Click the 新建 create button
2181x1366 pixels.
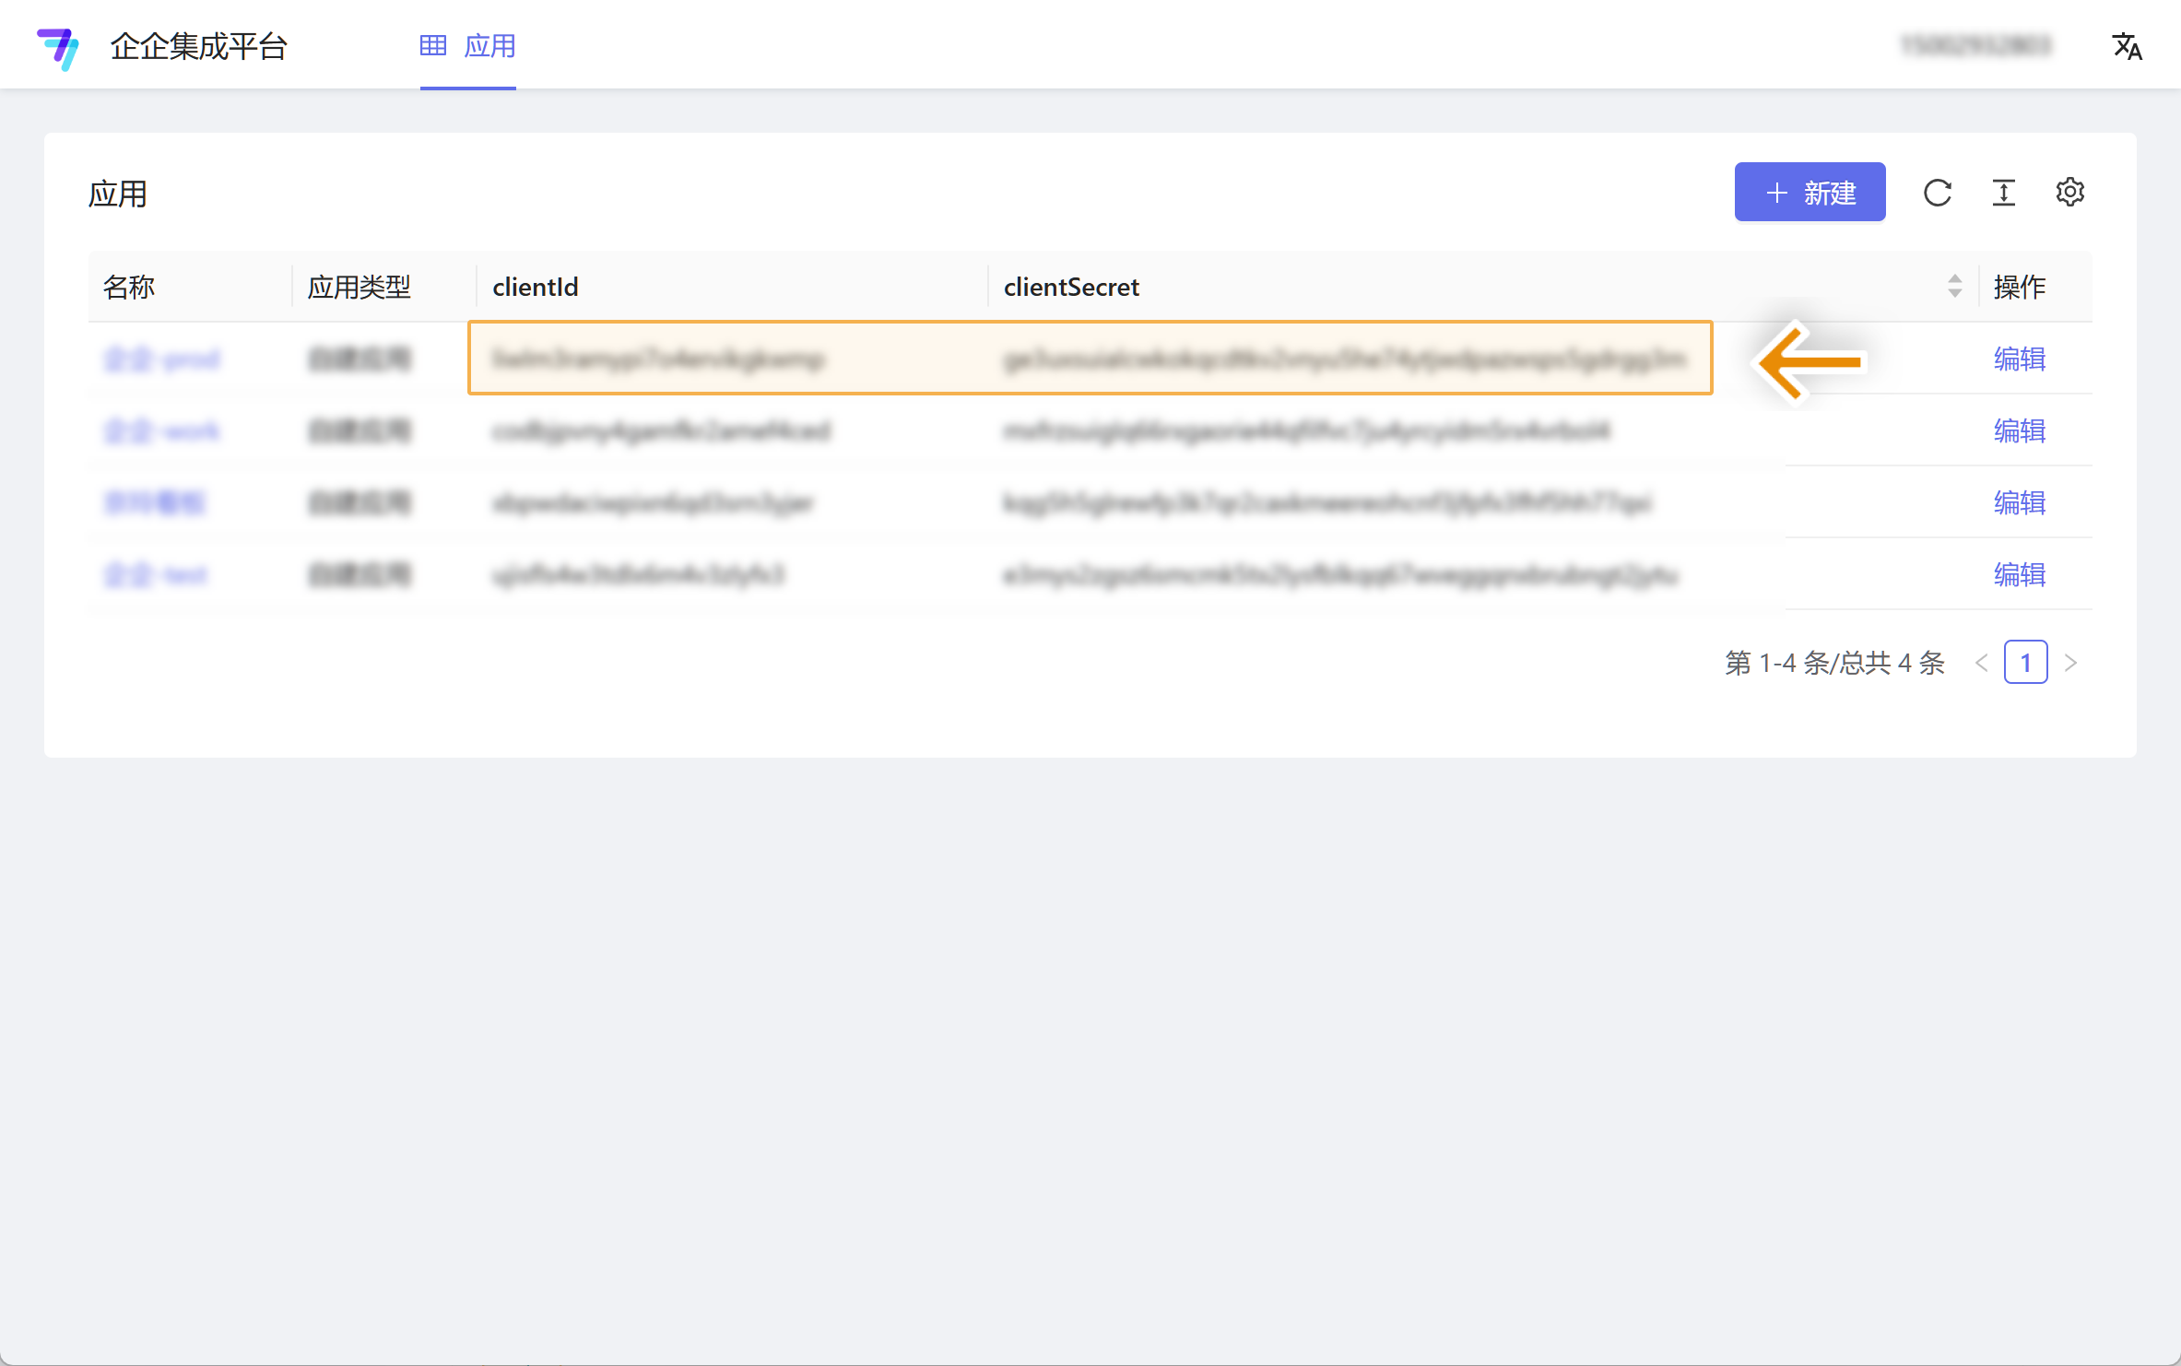[1810, 193]
